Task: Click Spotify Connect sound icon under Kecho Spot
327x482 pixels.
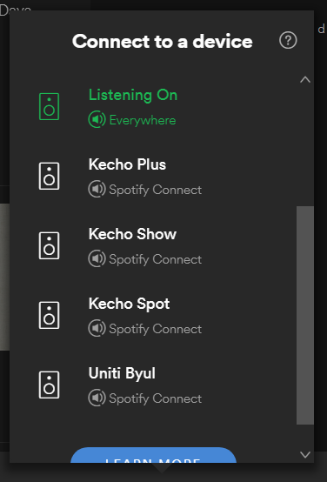Action: (97, 328)
